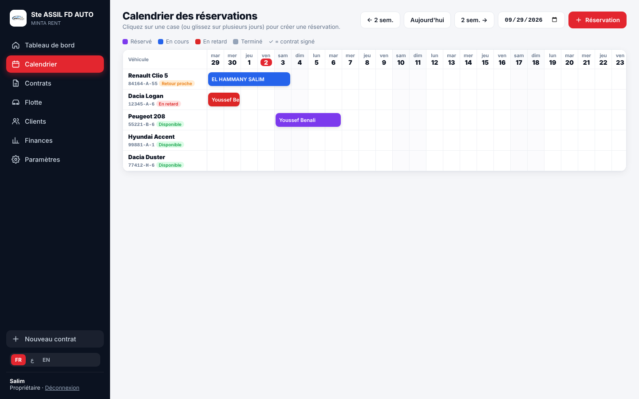Select the Peugeot 208 vehicle name

click(146, 117)
